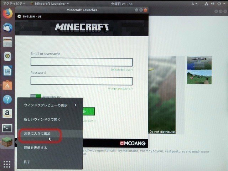Focus the Password field
This screenshot has width=228, height=171.
82,81
